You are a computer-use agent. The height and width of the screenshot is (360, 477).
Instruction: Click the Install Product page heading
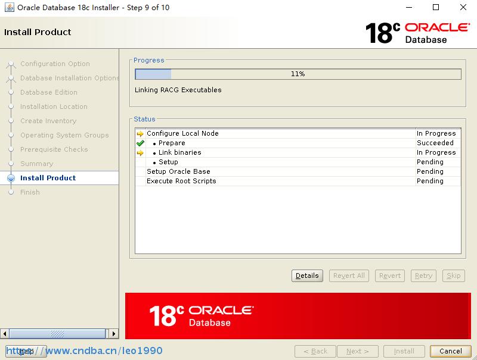[x=38, y=32]
